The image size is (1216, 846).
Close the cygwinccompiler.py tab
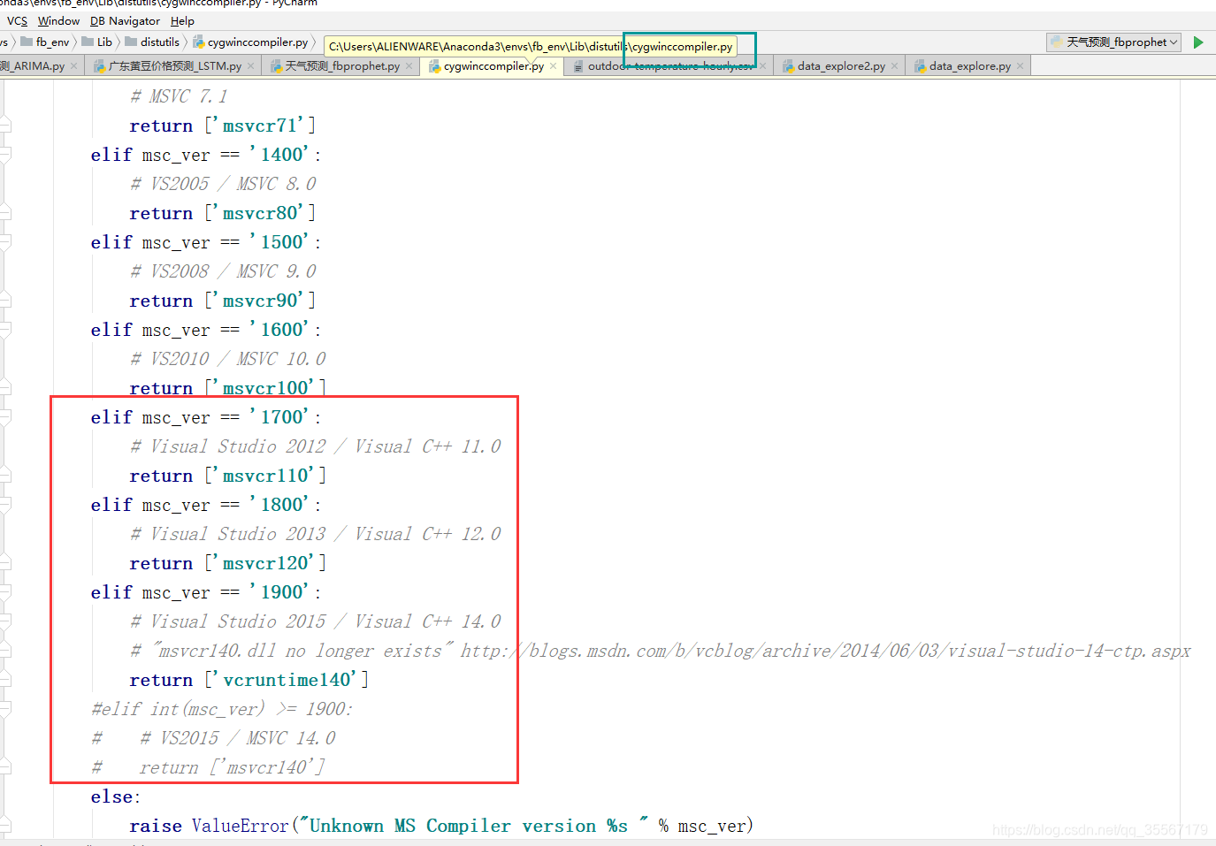[x=554, y=66]
